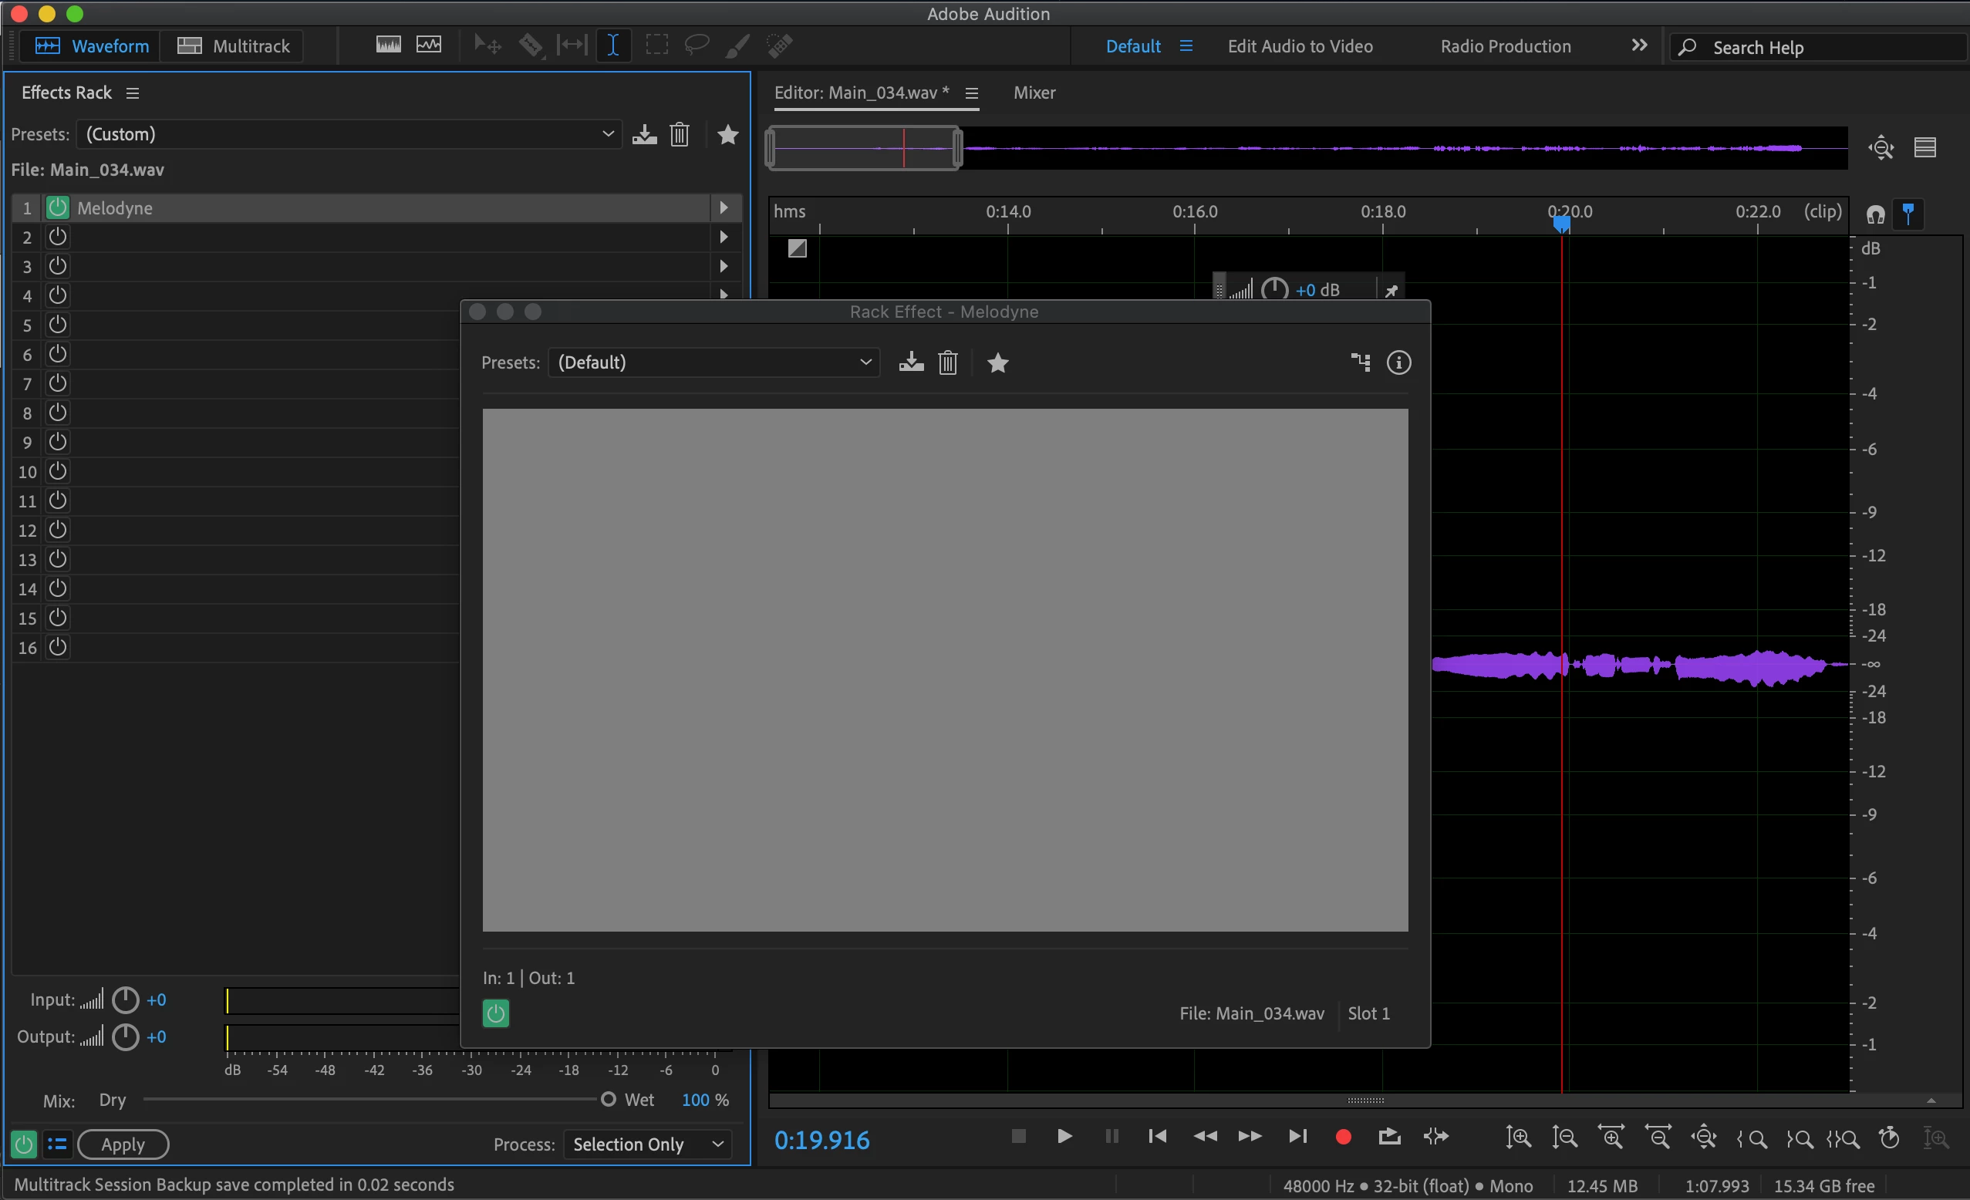
Task: Select the Razor tool in toolbar
Action: (x=530, y=46)
